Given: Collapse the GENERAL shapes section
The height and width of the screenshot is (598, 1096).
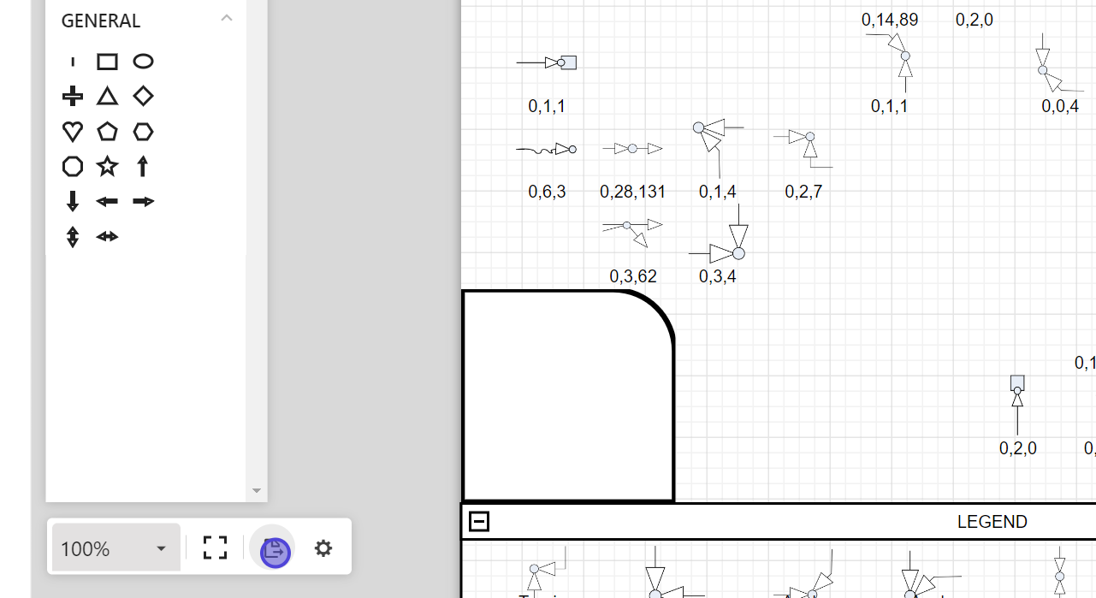Looking at the screenshot, I should [x=226, y=19].
